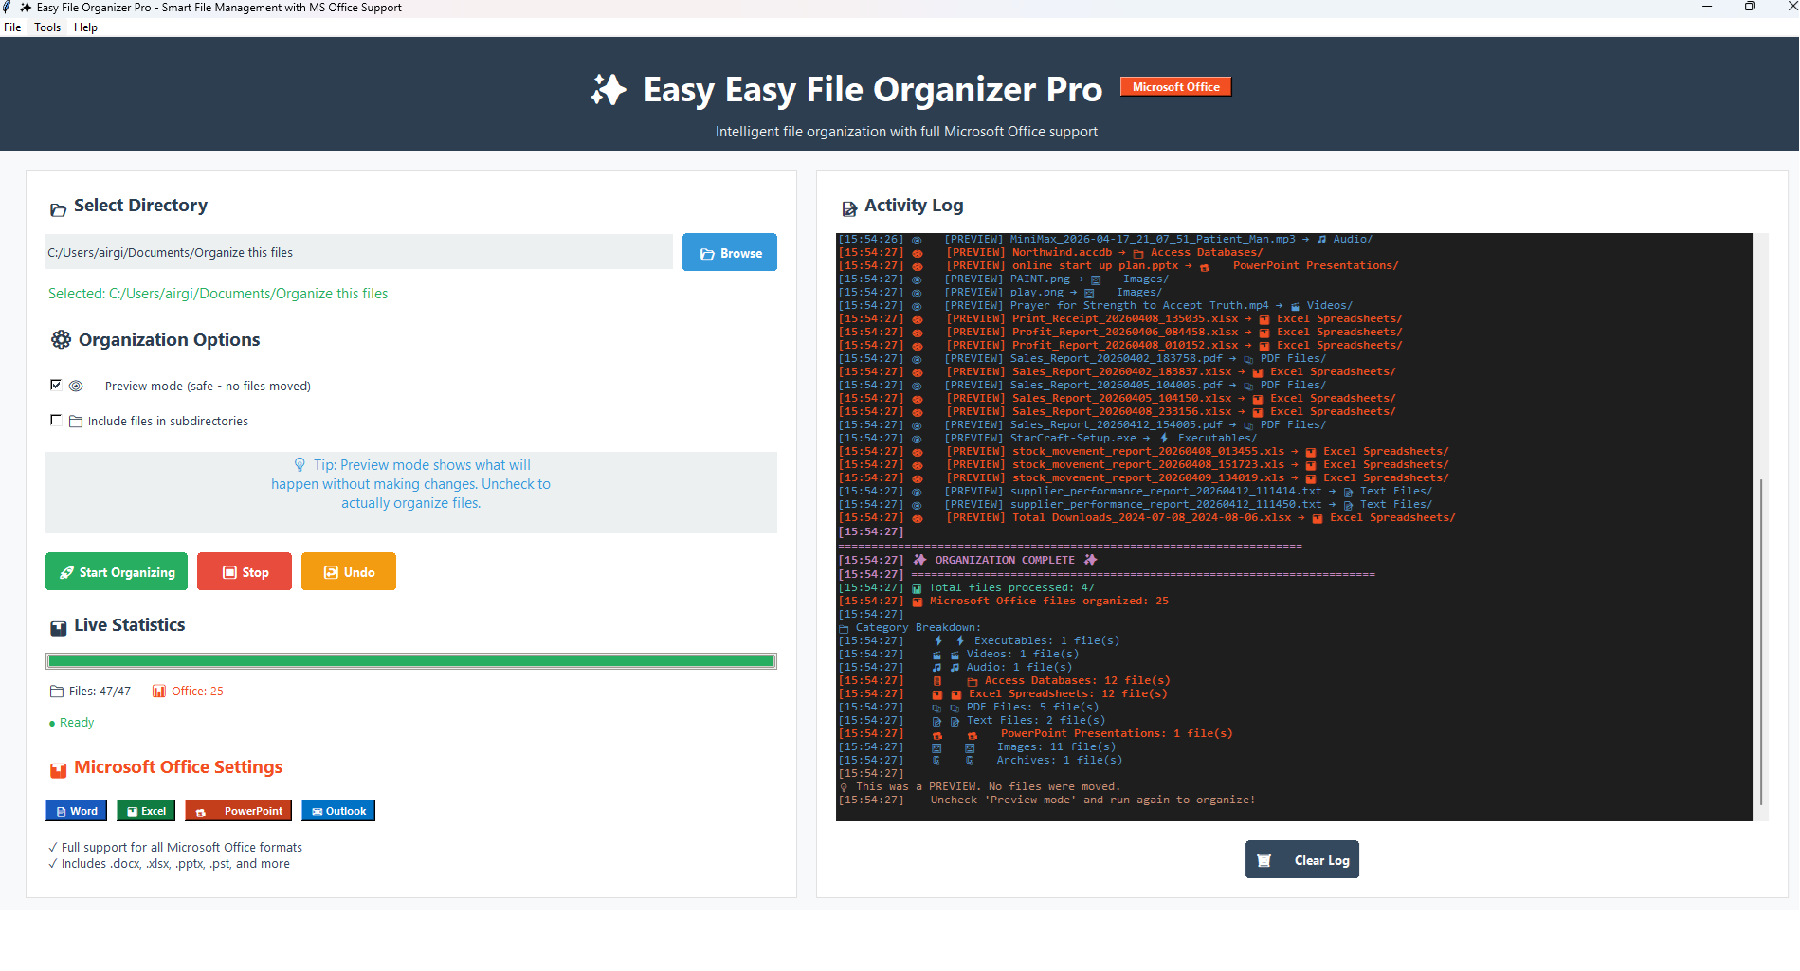The image size is (1800, 971).
Task: Click the folder icon beside Select Directory heading
Action: tap(58, 209)
